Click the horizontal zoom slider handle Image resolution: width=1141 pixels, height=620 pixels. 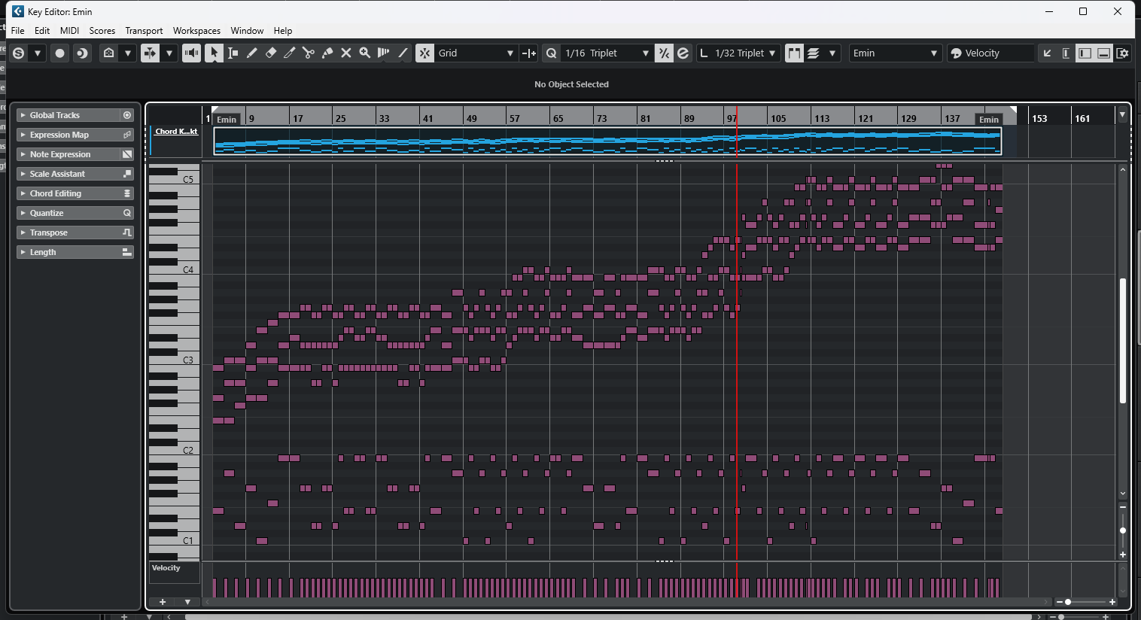pos(1068,602)
